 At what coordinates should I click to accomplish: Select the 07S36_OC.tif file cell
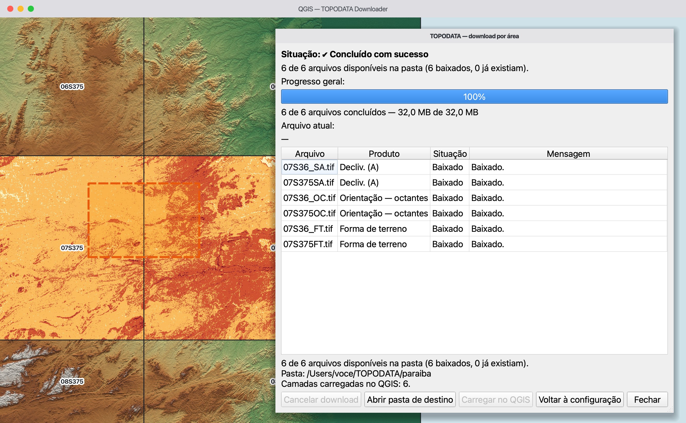tap(309, 198)
